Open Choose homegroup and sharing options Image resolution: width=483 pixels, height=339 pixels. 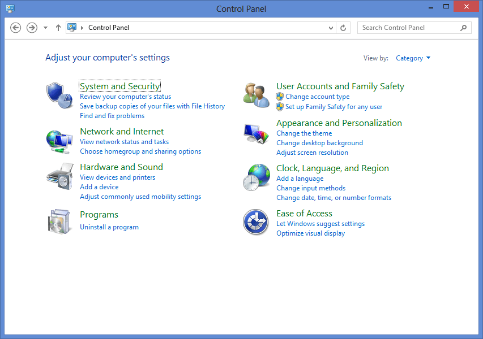(x=140, y=151)
